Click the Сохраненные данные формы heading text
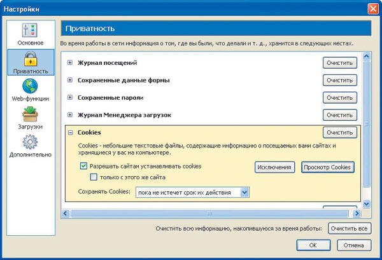This screenshot has width=382, height=260. point(124,80)
